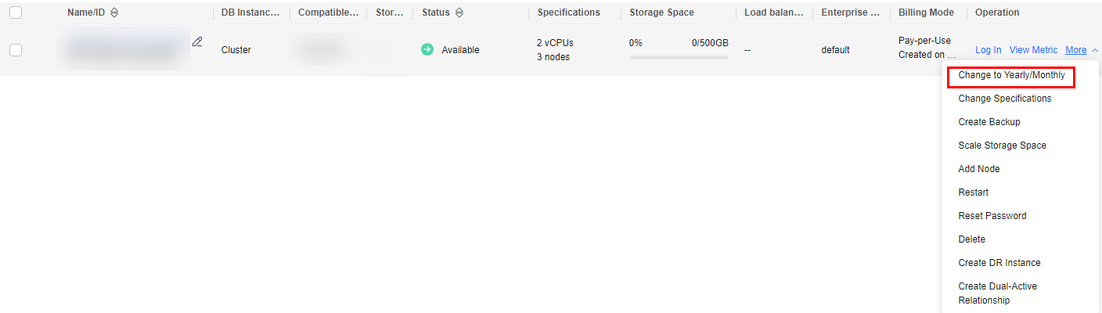
Task: Select Change Specifications from menu
Action: [1005, 99]
